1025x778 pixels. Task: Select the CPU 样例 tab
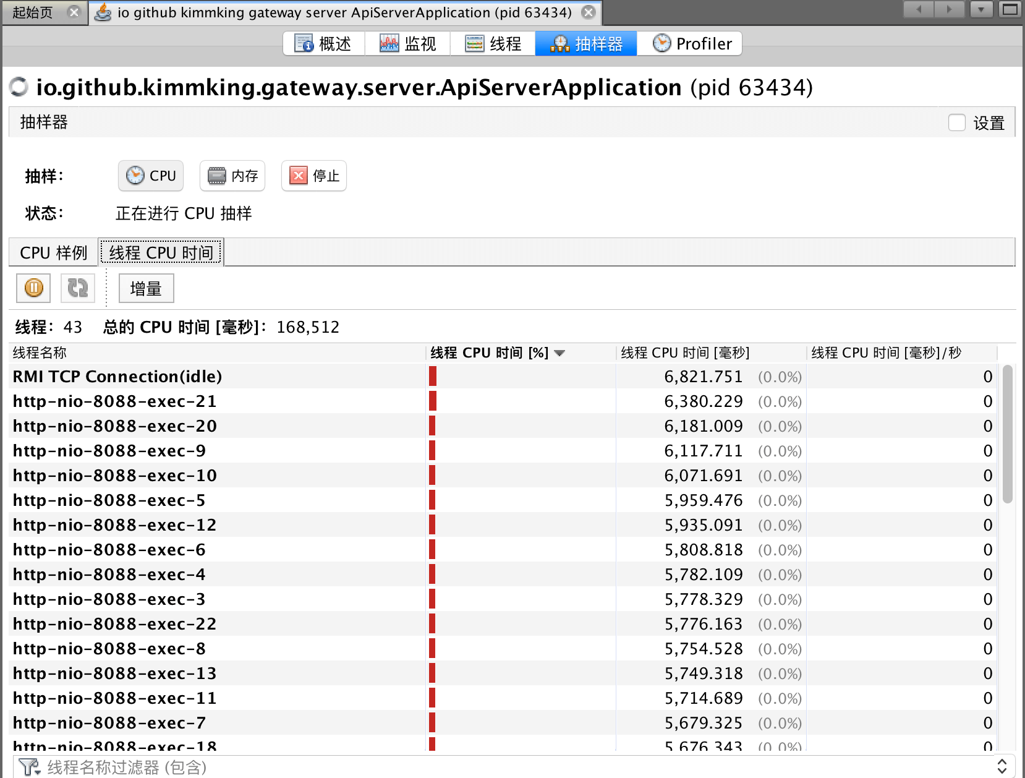tap(54, 253)
